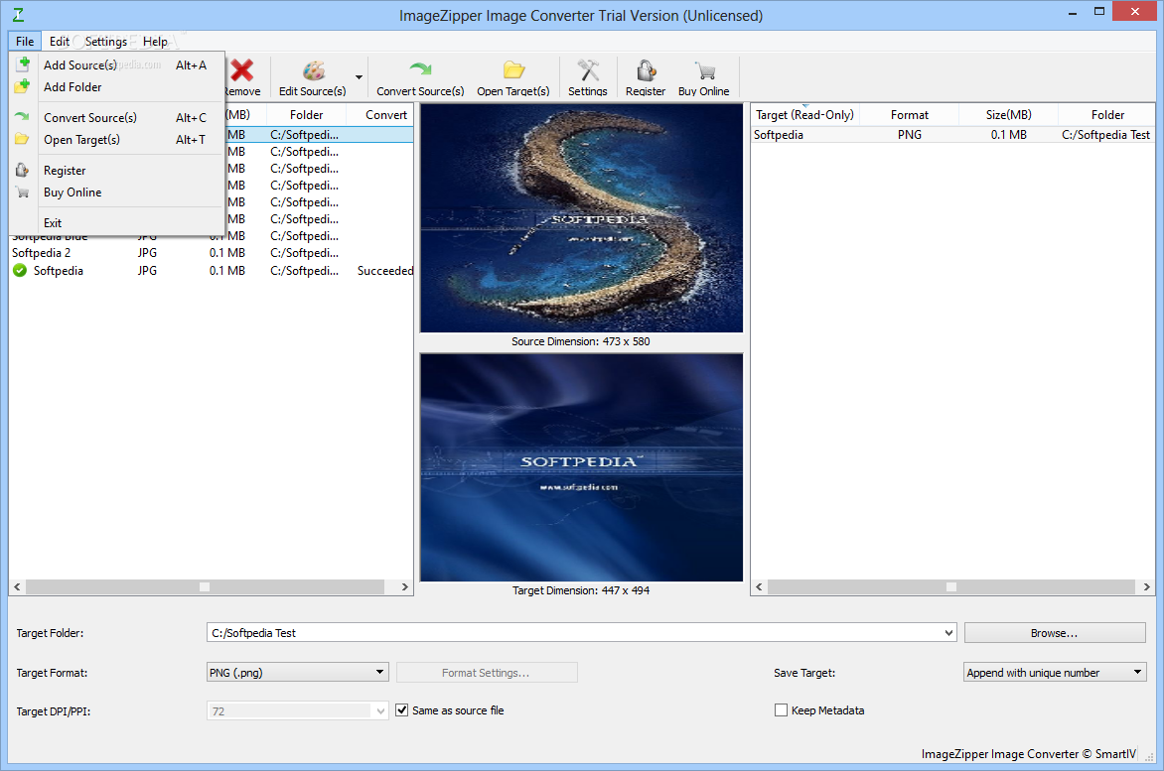Expand the Edit Source(s) dropdown arrow
This screenshot has height=771, width=1164.
tap(360, 77)
